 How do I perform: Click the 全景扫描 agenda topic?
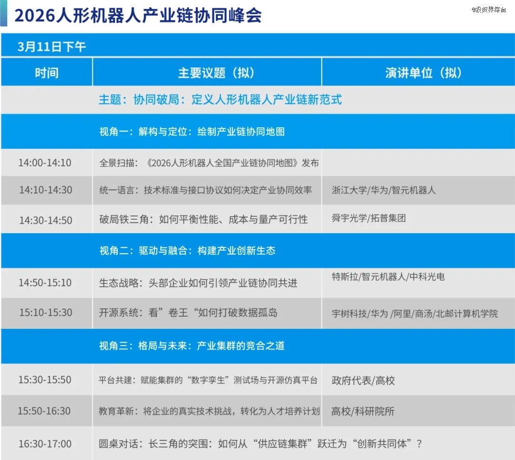click(x=209, y=163)
